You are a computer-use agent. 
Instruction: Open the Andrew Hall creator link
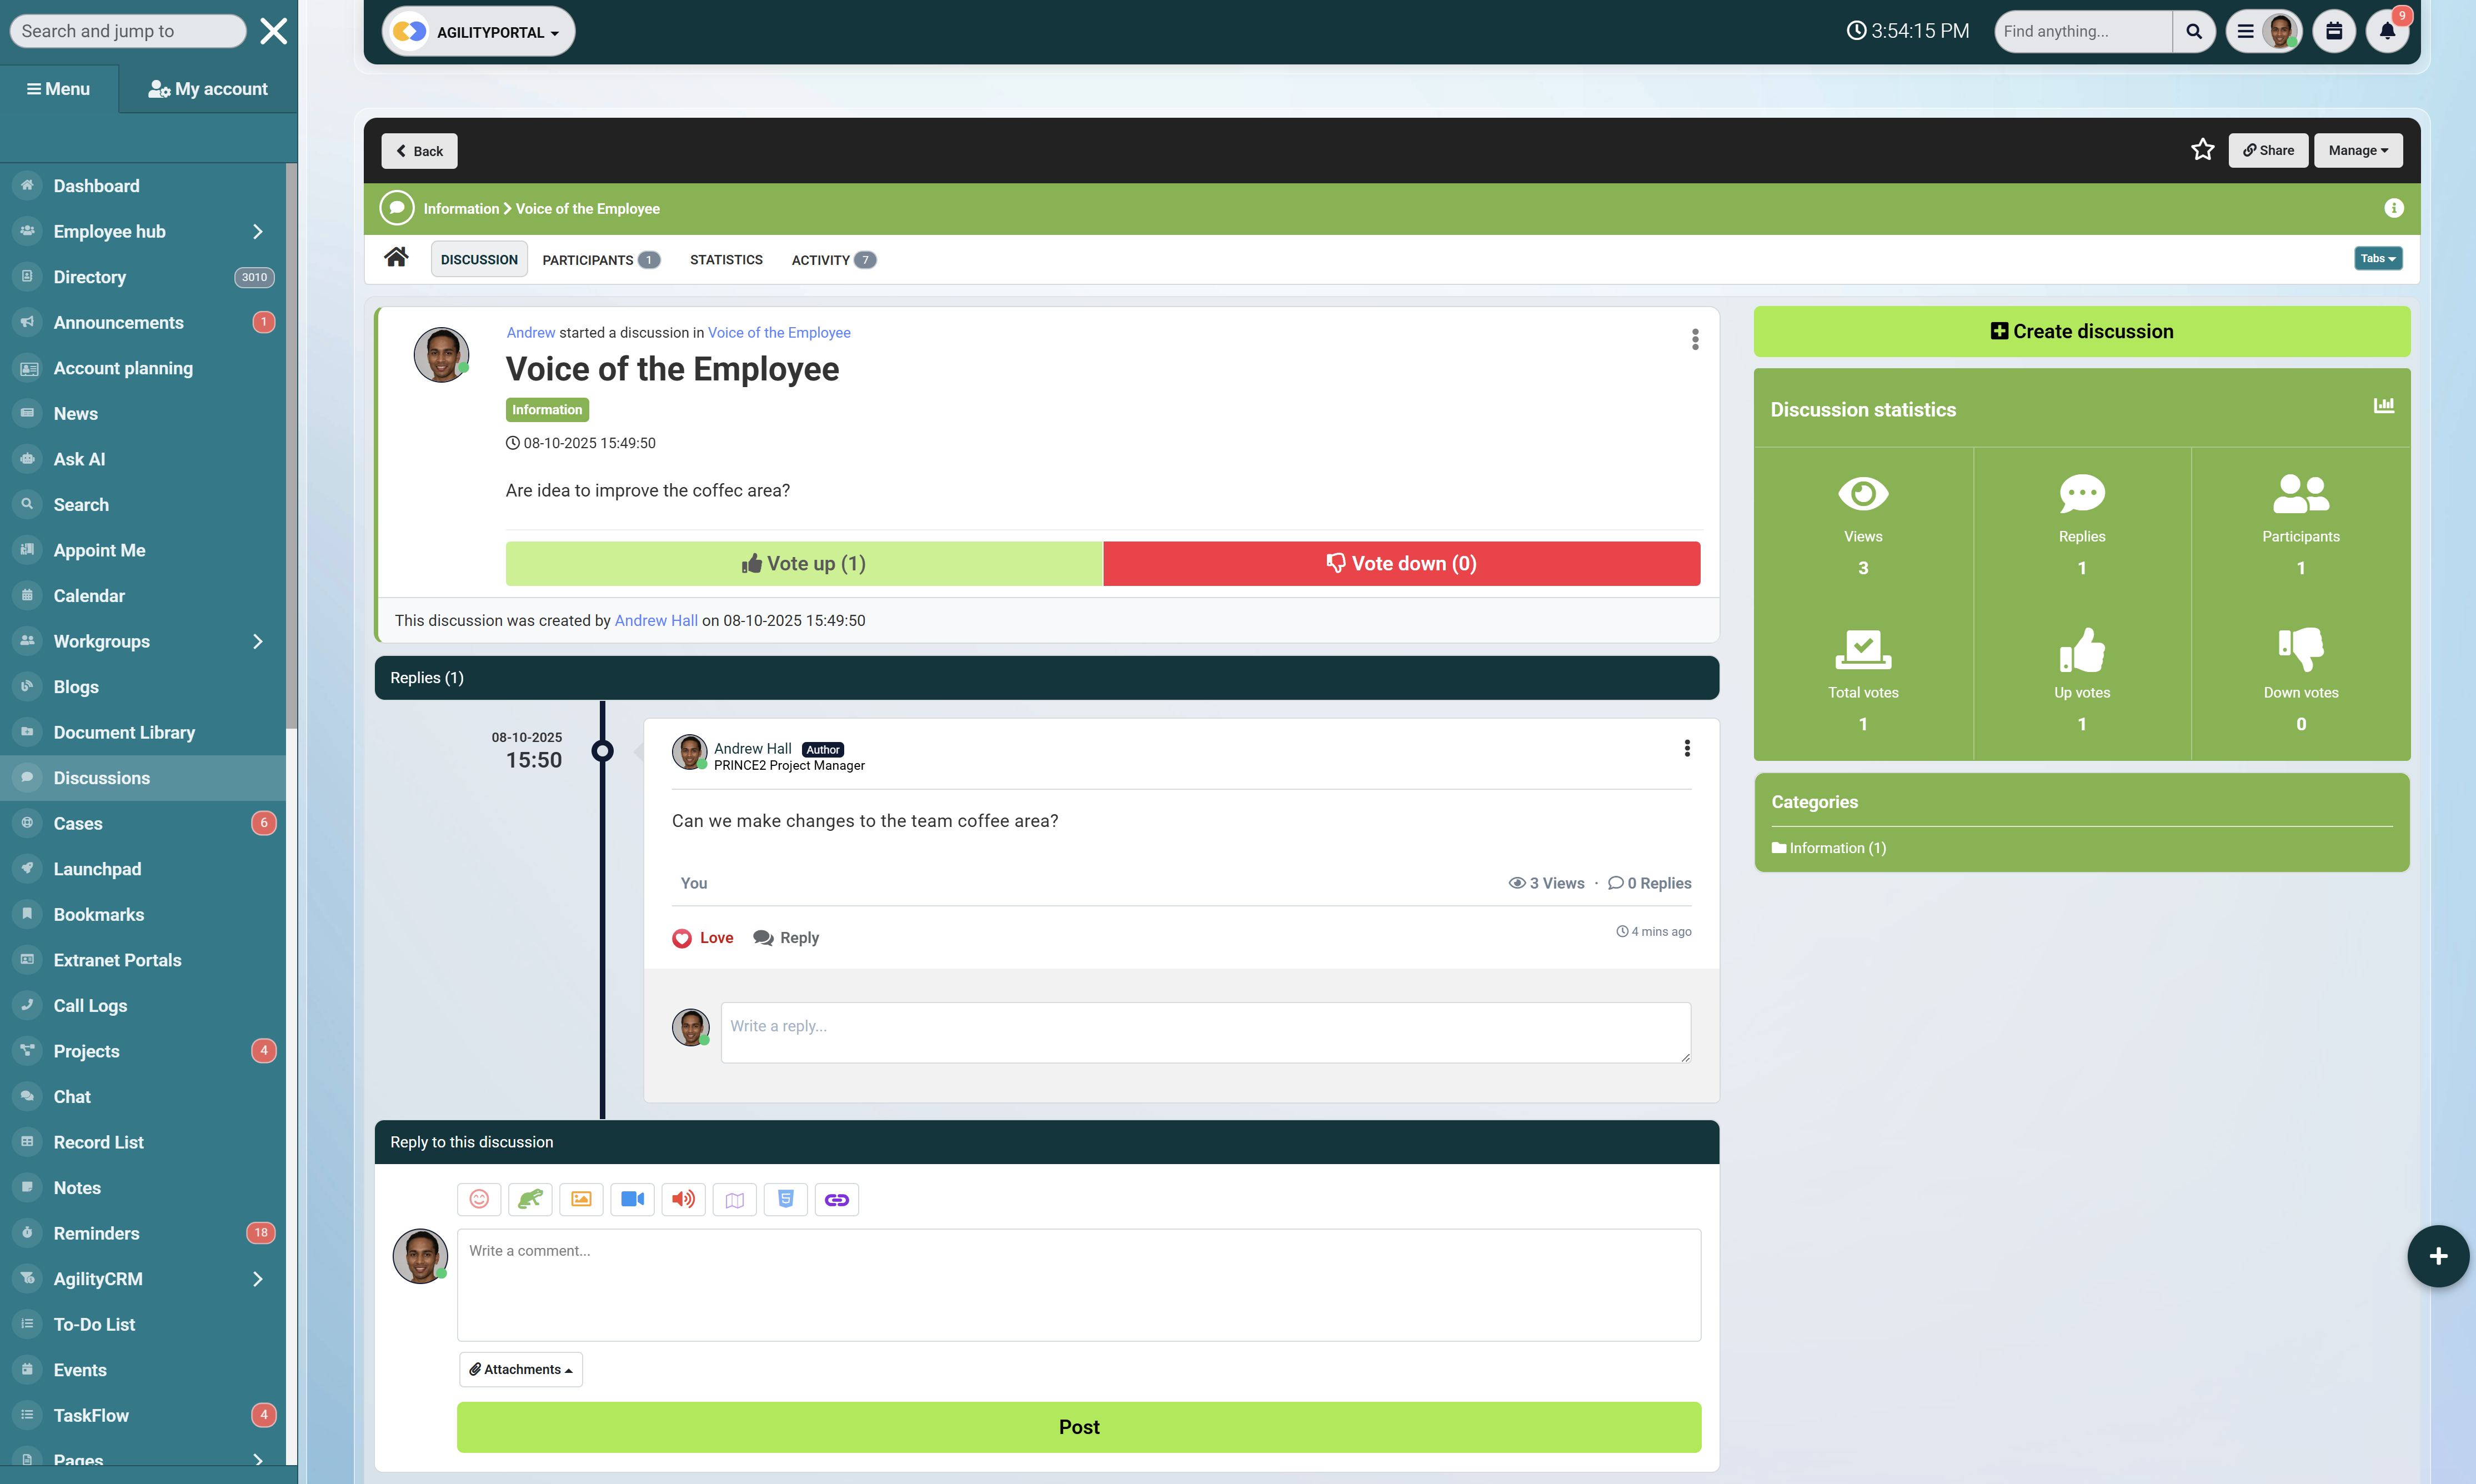click(655, 620)
